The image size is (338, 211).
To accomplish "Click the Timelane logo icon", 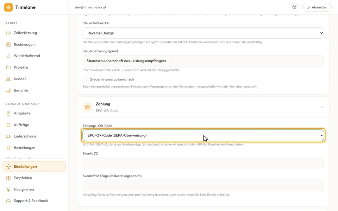I will (x=8, y=7).
